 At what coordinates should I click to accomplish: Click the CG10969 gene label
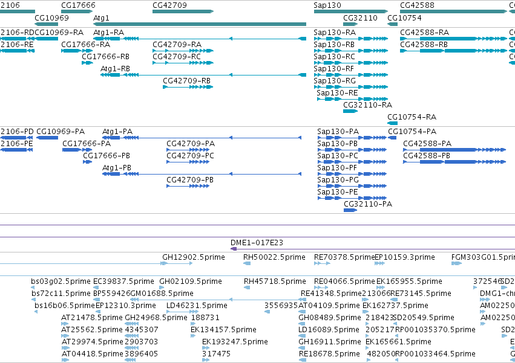51,18
